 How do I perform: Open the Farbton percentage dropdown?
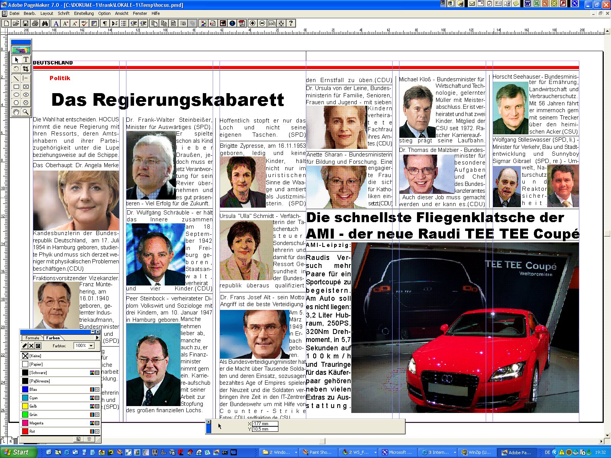(91, 346)
